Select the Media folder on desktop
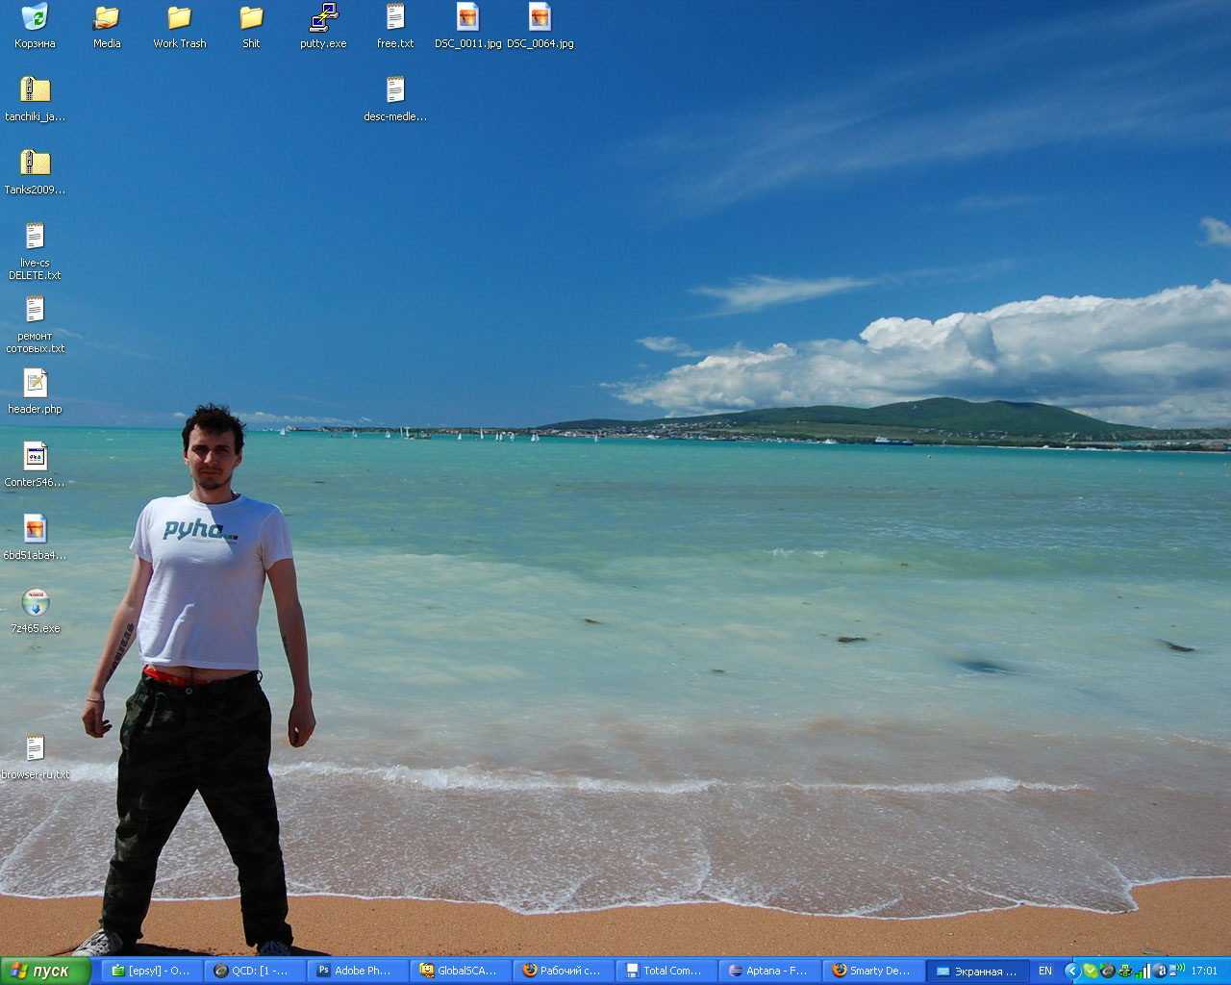 (107, 18)
